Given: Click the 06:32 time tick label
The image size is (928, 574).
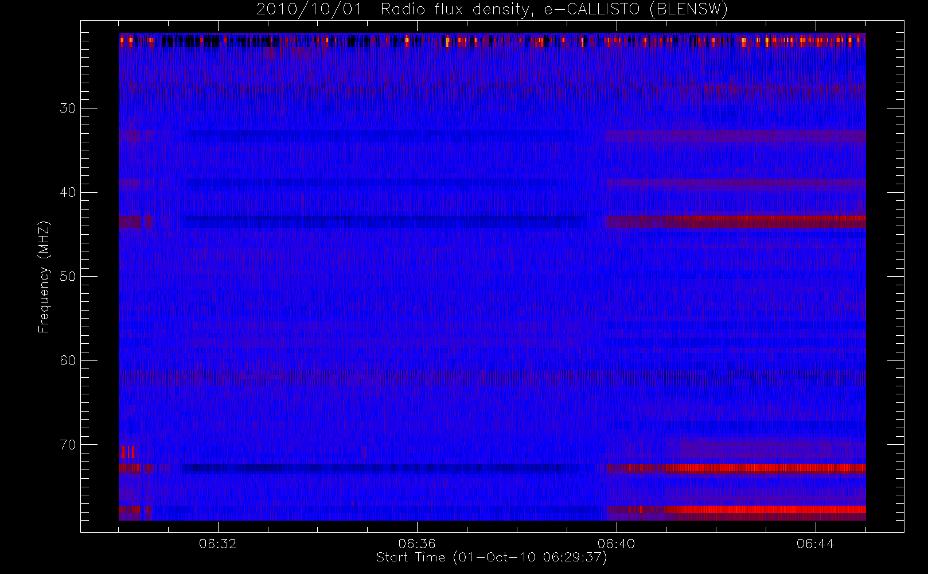Looking at the screenshot, I should (x=218, y=544).
